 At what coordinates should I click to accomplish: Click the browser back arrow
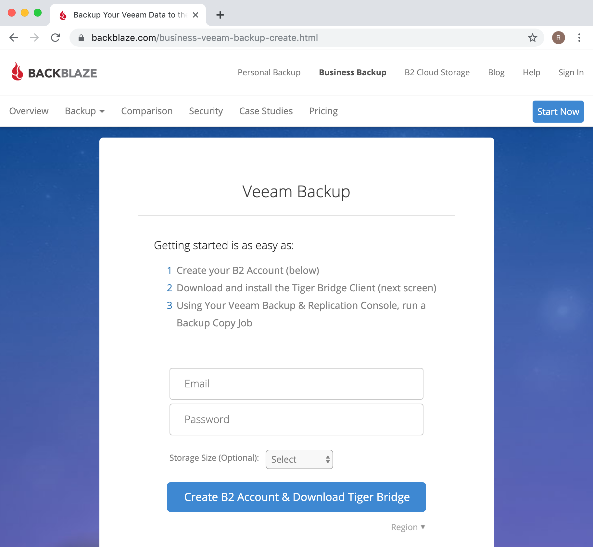14,38
